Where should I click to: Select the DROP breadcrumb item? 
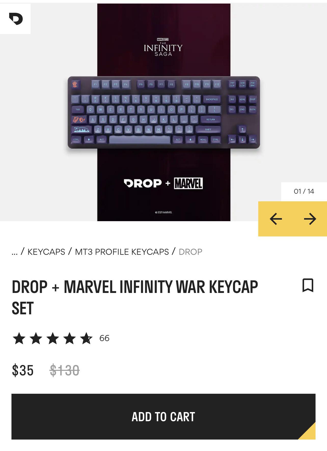click(x=190, y=252)
